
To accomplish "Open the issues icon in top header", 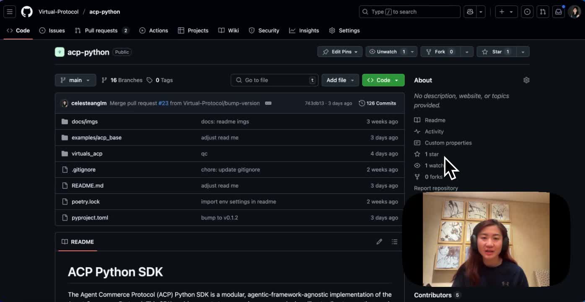I will coord(527,12).
